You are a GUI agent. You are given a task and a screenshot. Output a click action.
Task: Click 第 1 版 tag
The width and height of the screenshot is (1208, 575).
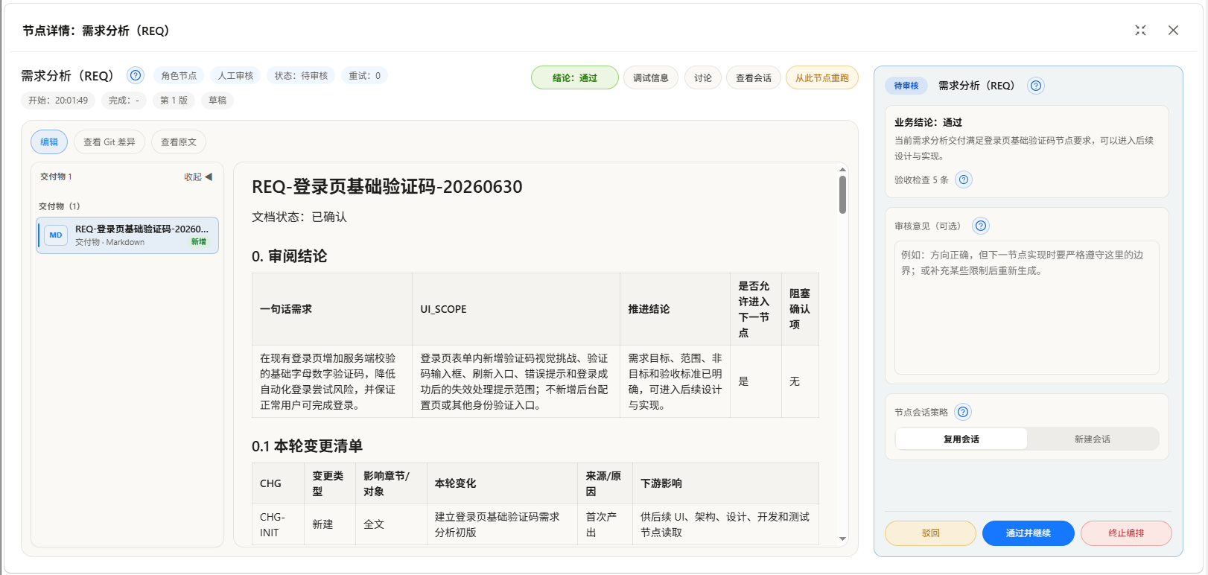point(174,100)
